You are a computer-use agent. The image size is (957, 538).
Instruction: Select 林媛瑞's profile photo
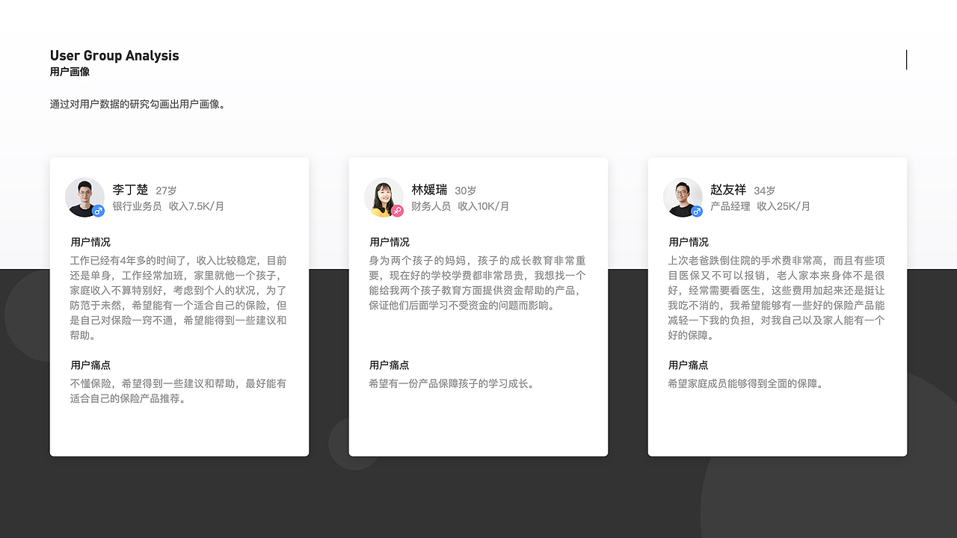(x=384, y=197)
